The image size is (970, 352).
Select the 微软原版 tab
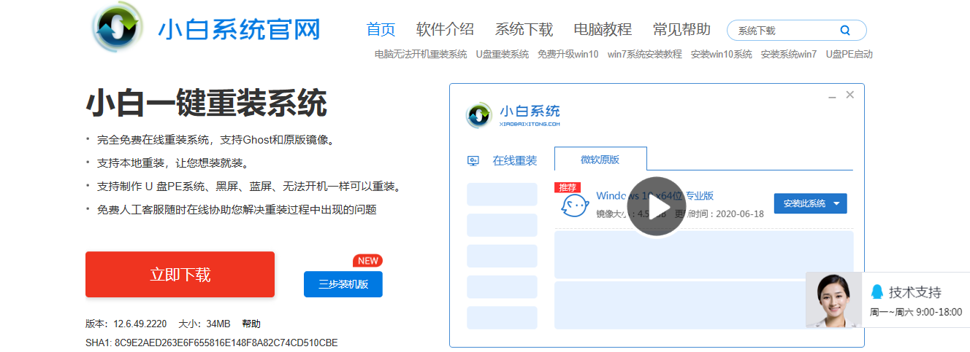(600, 160)
